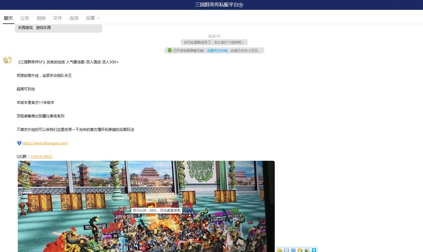Click the blue star favorite icon
Screen dimensions: 423x252
tap(314, 250)
